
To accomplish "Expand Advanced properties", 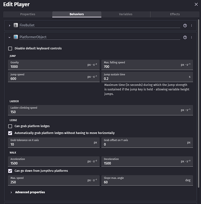I will click(x=30, y=192).
